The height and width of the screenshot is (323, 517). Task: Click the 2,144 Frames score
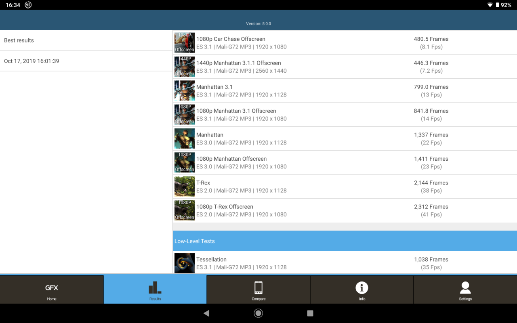(431, 183)
